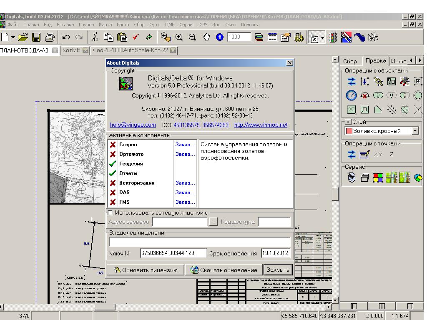
Task: Open the layers stack icon
Action: pos(259,37)
